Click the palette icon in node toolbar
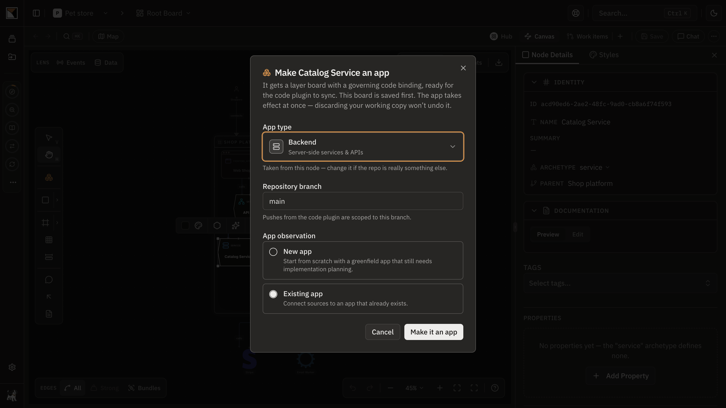The width and height of the screenshot is (726, 408). coord(198,226)
